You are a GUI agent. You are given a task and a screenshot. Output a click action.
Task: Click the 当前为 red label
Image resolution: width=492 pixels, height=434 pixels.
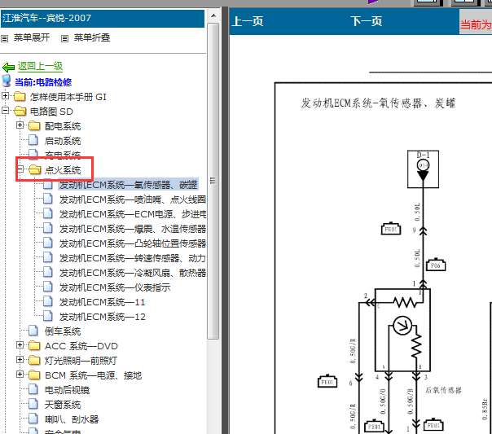point(476,24)
